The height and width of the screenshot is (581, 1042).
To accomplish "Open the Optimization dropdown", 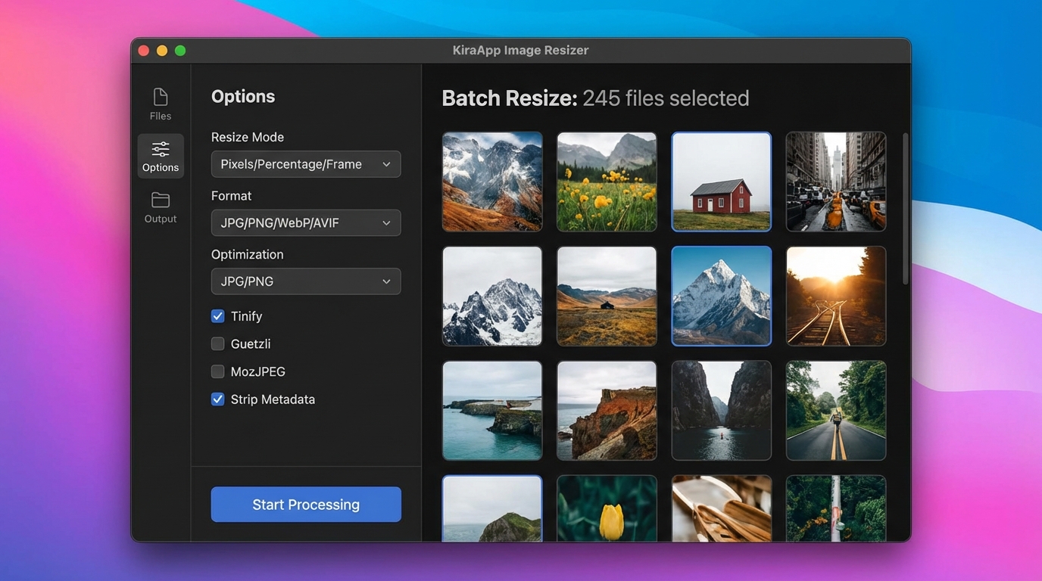I will (x=305, y=281).
